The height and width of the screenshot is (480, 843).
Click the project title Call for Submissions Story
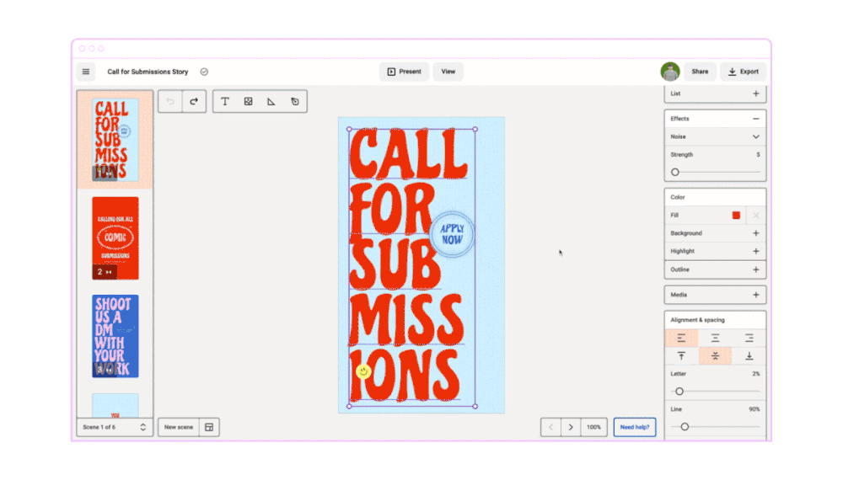tap(148, 72)
